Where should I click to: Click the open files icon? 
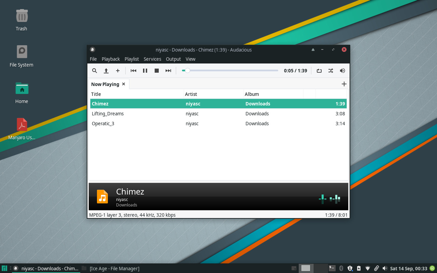(106, 71)
